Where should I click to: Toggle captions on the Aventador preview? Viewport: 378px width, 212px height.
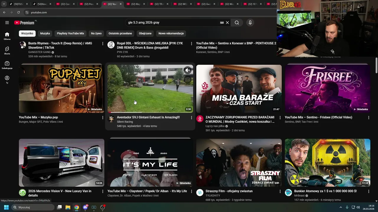[x=188, y=79]
